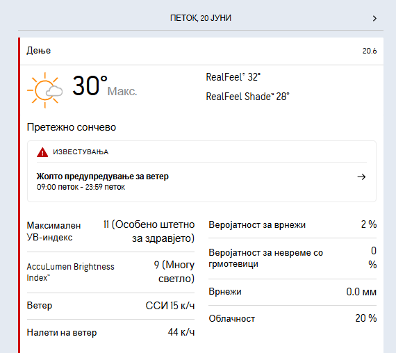Image resolution: width=396 pixels, height=353 pixels.
Task: Click the Налети на ветер row
Action: (110, 332)
